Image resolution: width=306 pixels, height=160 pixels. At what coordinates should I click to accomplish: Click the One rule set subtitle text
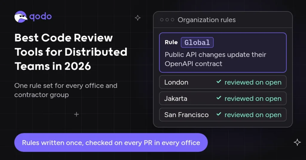66,90
